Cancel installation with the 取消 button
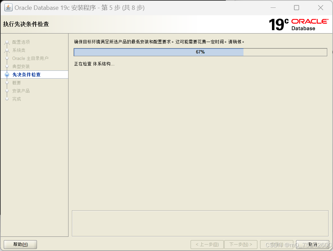 [312, 245]
